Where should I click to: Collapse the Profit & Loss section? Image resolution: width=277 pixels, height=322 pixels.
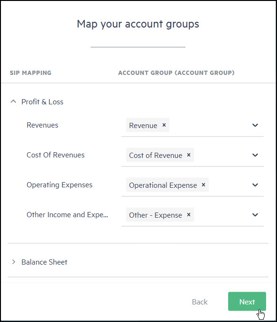(x=13, y=101)
